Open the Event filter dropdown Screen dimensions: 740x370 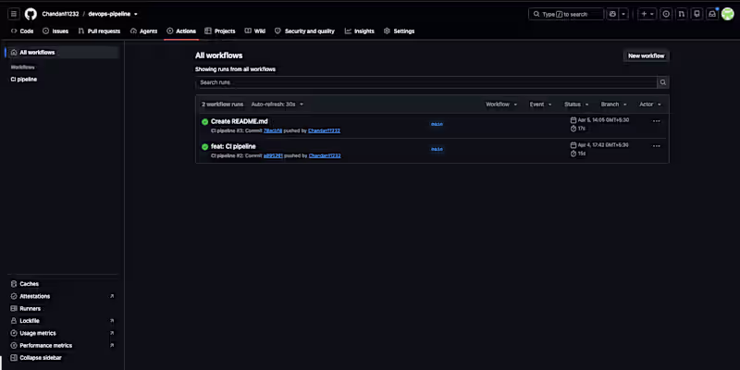click(541, 105)
